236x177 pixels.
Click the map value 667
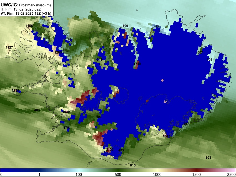[200, 52]
